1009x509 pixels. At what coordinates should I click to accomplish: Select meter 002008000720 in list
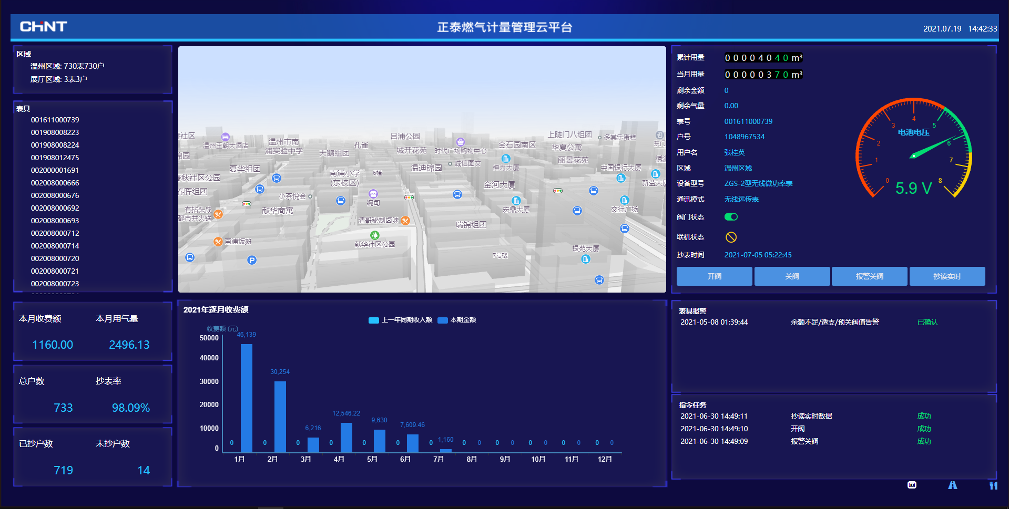(55, 258)
